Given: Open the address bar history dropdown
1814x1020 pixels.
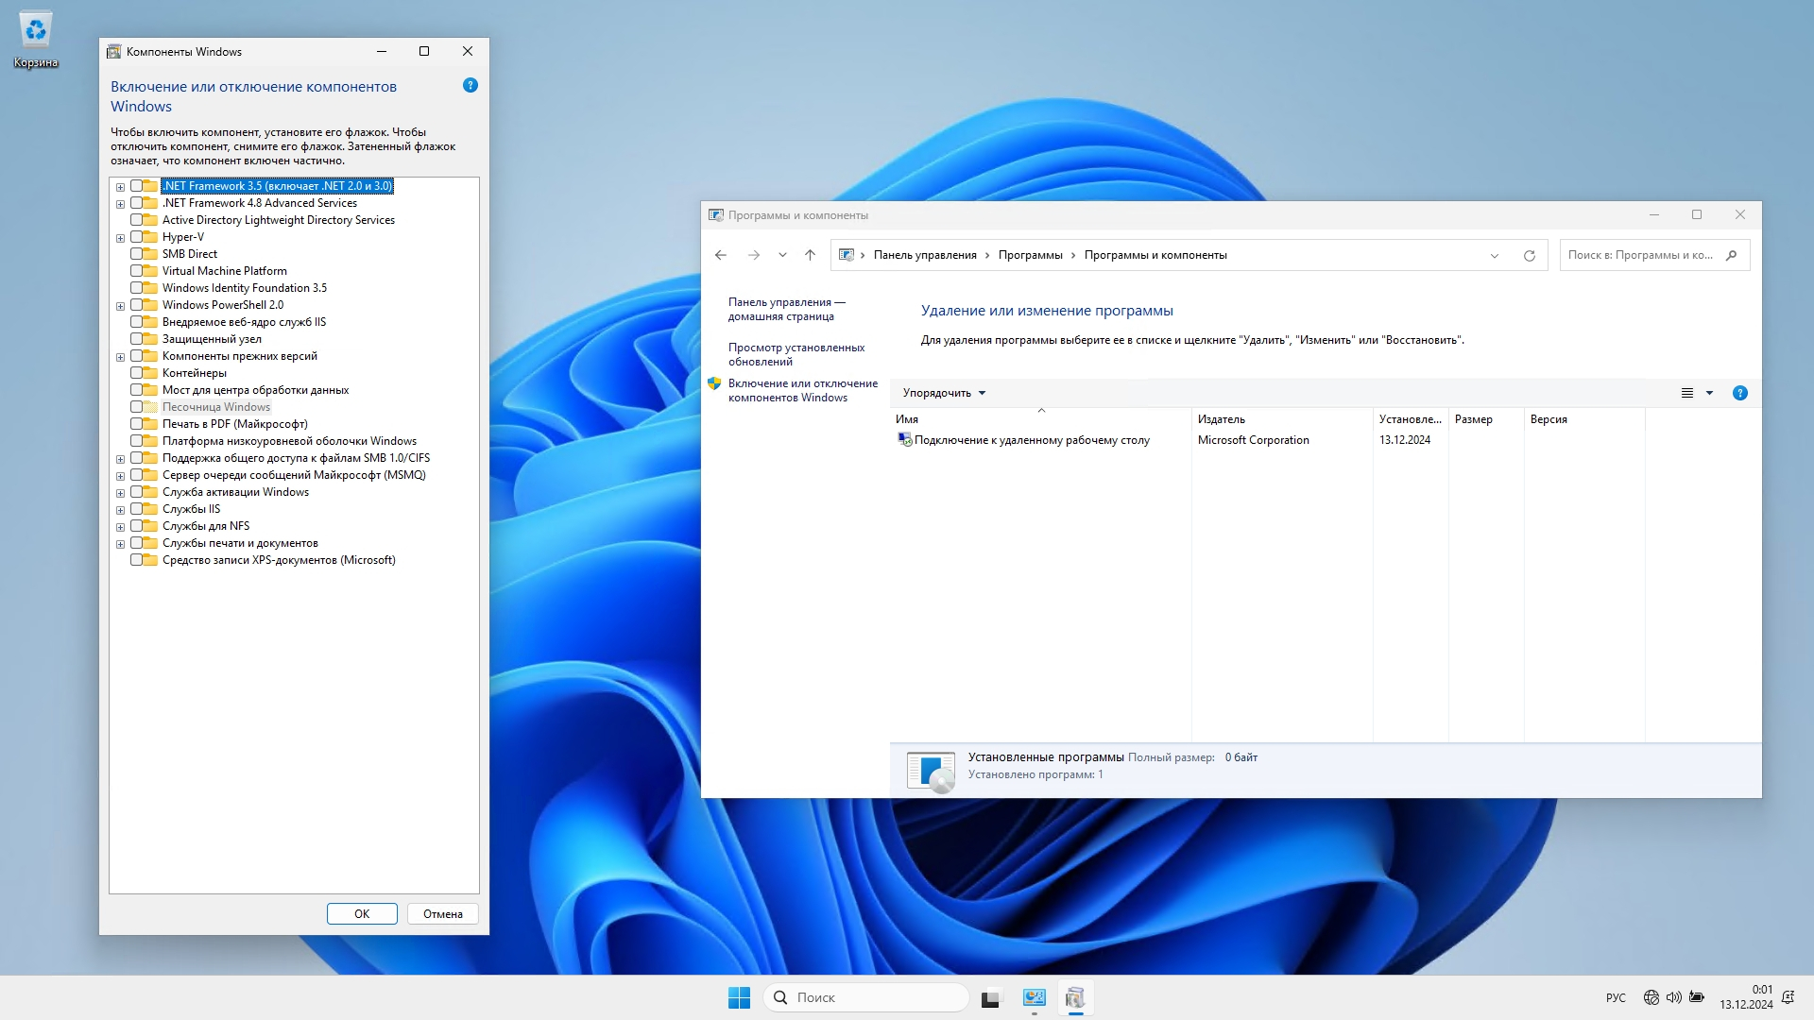Looking at the screenshot, I should coord(1495,255).
